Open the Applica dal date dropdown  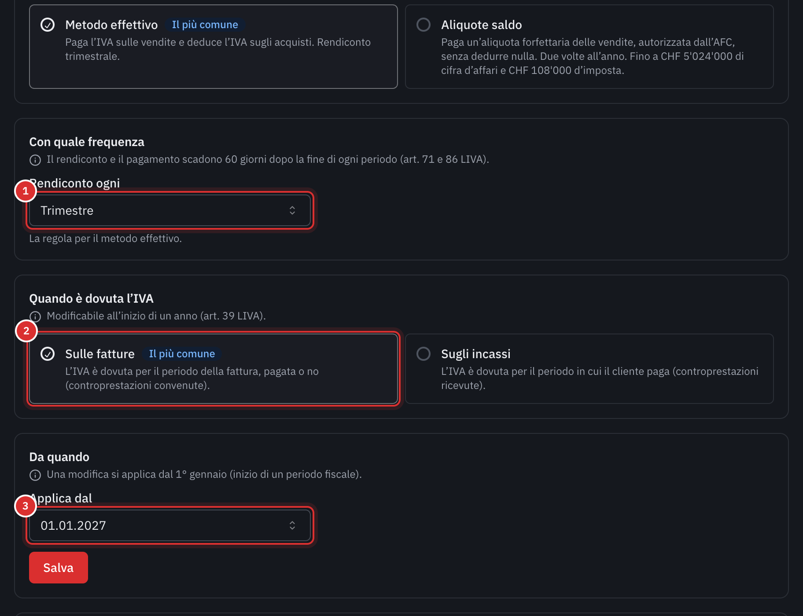[170, 525]
